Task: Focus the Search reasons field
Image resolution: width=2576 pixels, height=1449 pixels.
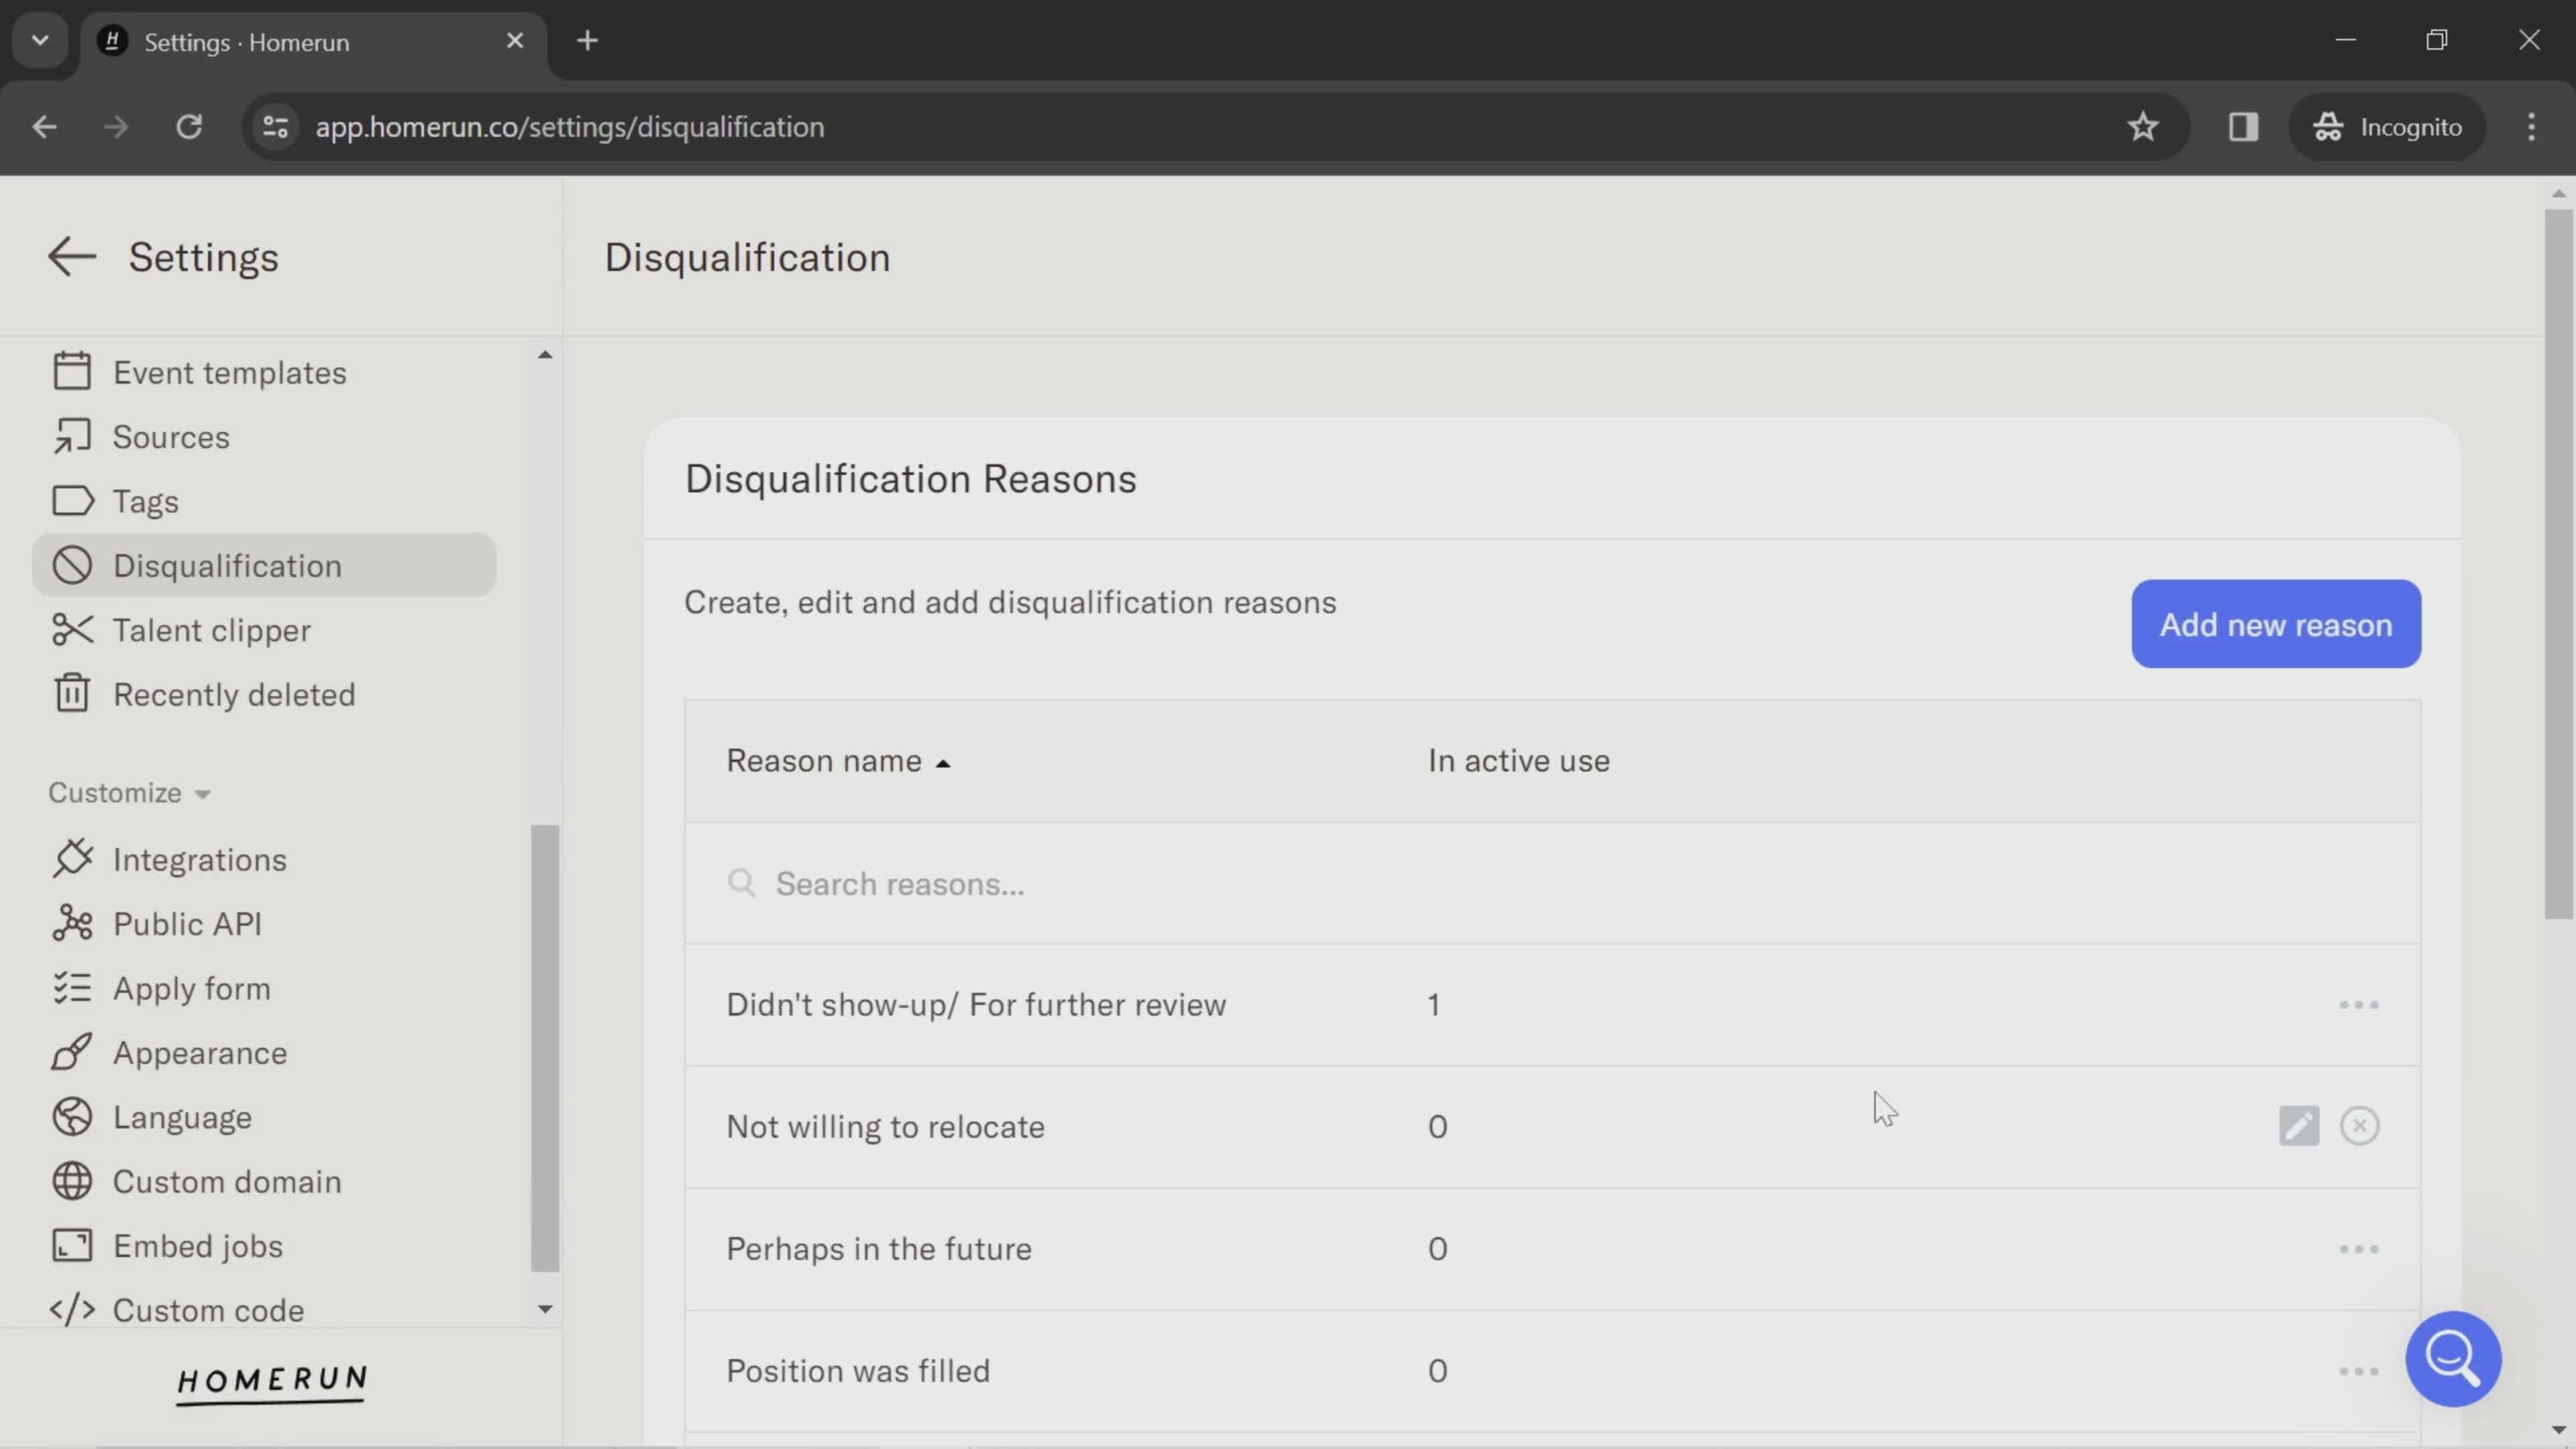Action: (1552, 883)
